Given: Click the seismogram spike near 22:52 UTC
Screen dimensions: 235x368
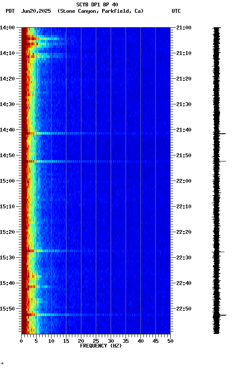Looking at the screenshot, I should click(222, 315).
